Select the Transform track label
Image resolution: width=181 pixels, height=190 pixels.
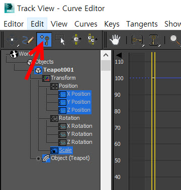point(63,78)
